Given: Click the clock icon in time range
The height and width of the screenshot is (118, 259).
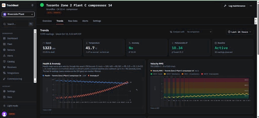Looking at the screenshot, I should click(x=229, y=32).
